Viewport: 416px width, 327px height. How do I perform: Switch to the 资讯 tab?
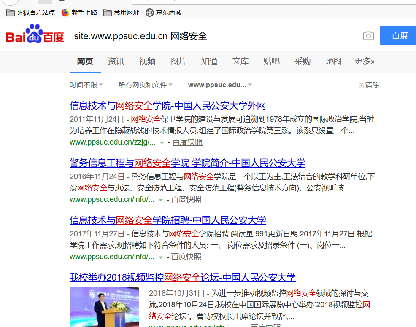point(116,62)
